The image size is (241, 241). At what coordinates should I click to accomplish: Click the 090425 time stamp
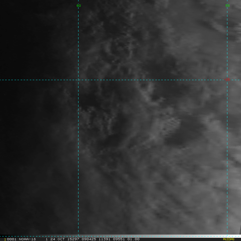coord(89,239)
